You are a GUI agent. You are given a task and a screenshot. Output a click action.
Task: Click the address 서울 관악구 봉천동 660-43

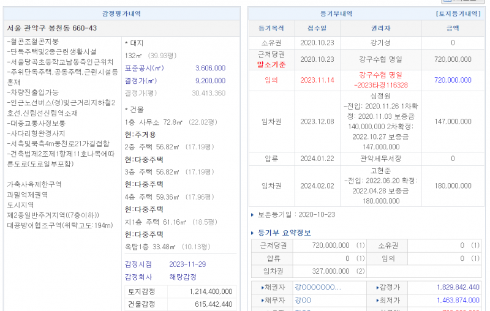point(52,28)
